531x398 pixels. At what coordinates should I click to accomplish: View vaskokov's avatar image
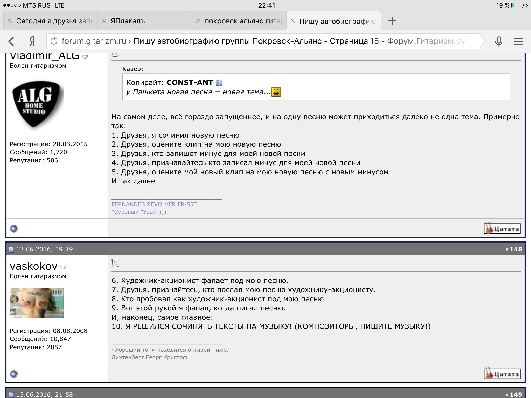coord(37,303)
